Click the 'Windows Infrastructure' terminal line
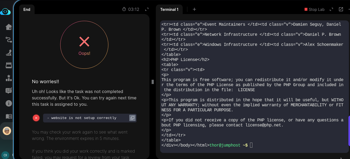 coord(252,47)
